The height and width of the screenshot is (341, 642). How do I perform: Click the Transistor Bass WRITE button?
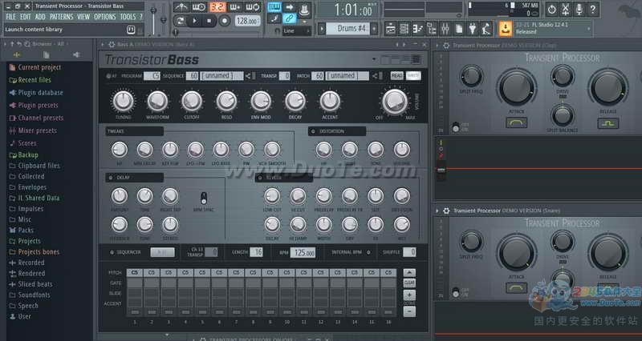pyautogui.click(x=413, y=75)
